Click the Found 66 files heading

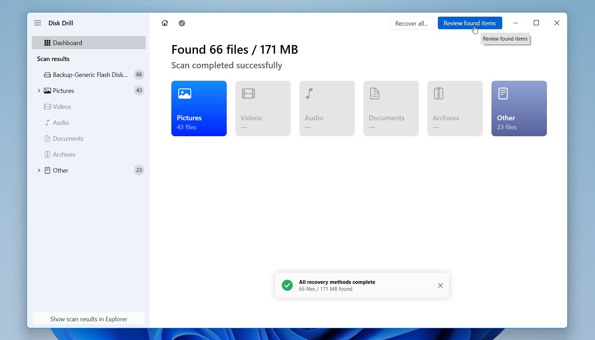(235, 50)
